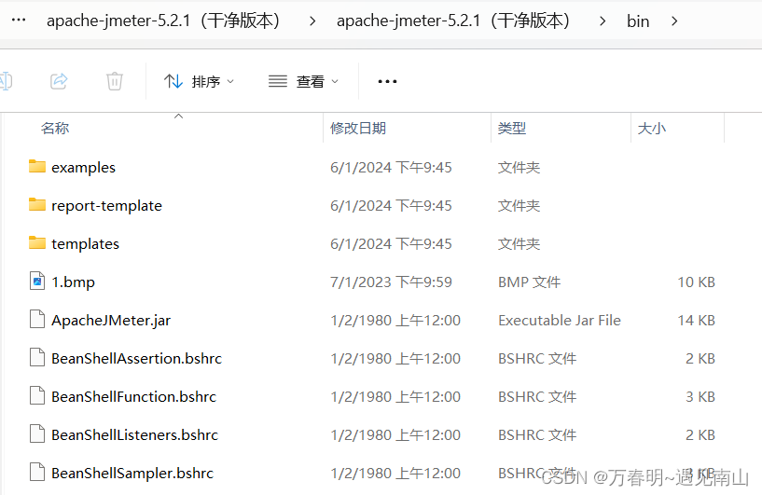Click the date cell of examples folder
Image resolution: width=762 pixels, height=495 pixels.
click(391, 168)
